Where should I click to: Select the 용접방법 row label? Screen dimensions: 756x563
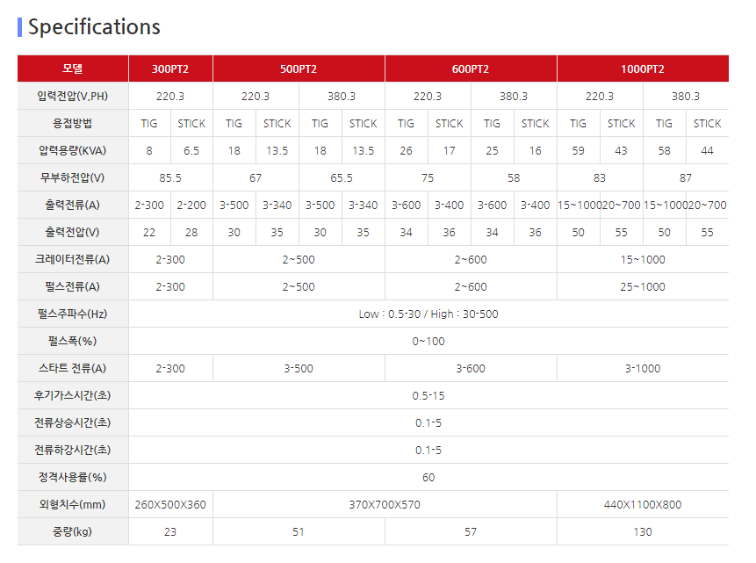[73, 124]
